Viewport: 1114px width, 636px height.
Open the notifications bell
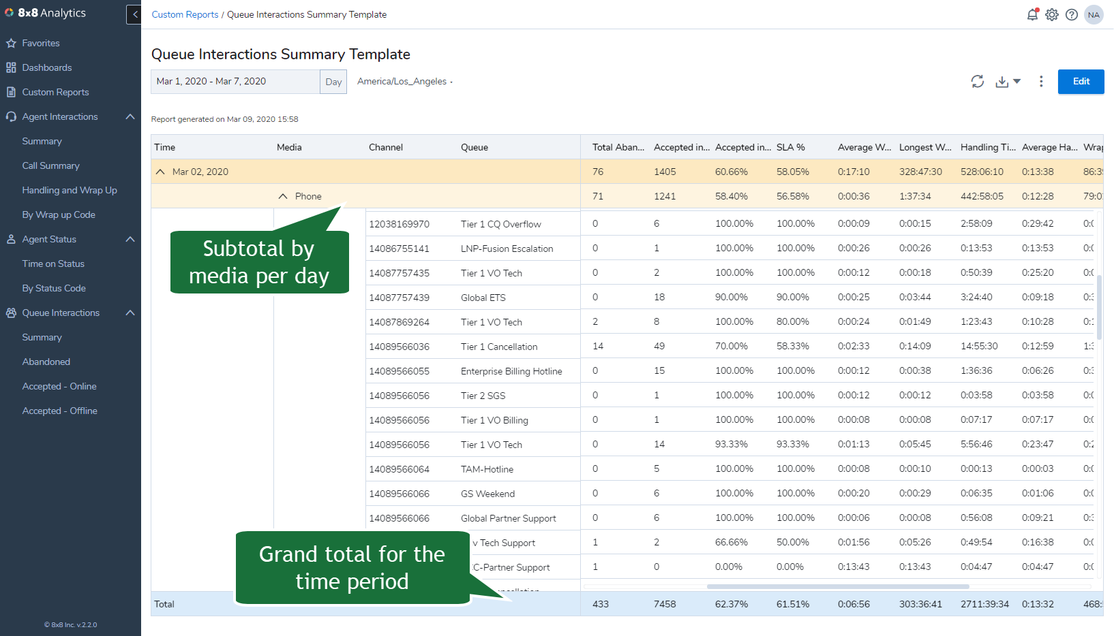point(1033,14)
